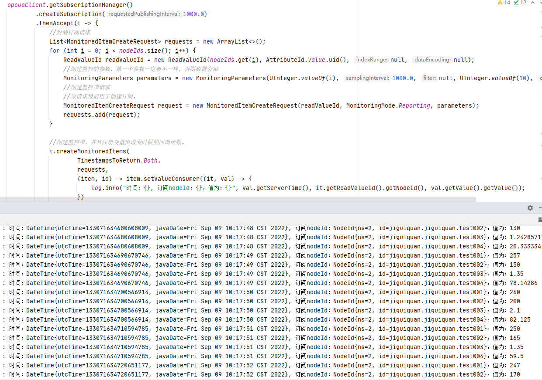The height and width of the screenshot is (380, 542).
Task: Click the green typo checkmark showing 12
Action: [x=520, y=3]
